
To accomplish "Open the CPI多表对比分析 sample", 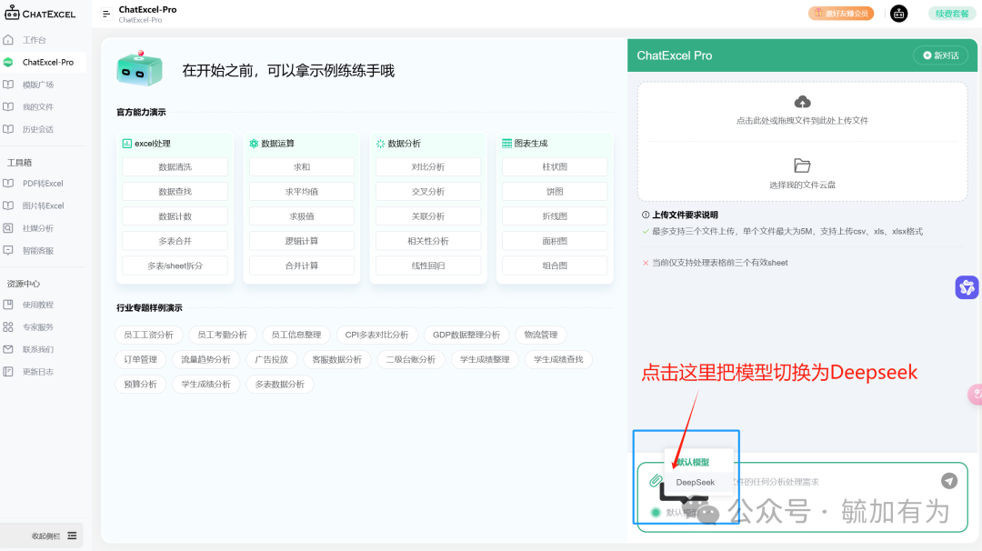I will (377, 335).
